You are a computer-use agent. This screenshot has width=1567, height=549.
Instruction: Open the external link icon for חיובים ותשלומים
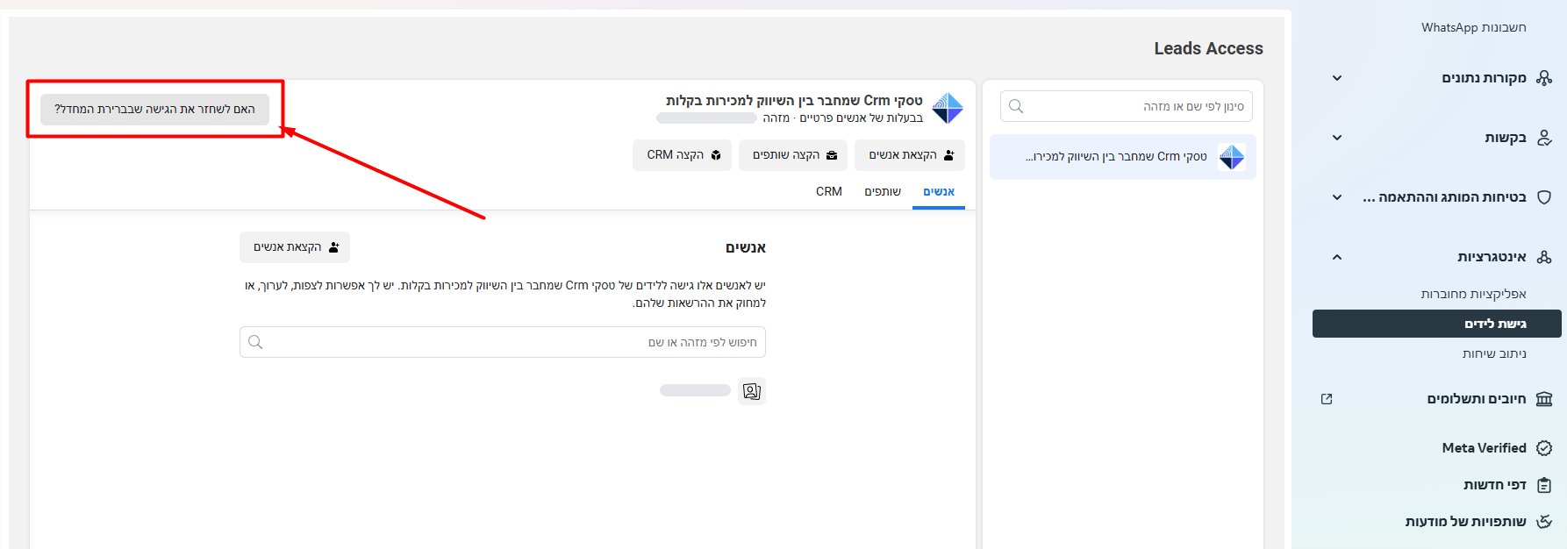(x=1327, y=399)
